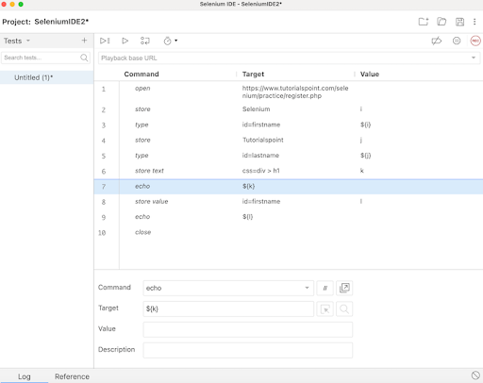Clear the log with the circle-slash icon
This screenshot has width=483, height=383.
[475, 375]
